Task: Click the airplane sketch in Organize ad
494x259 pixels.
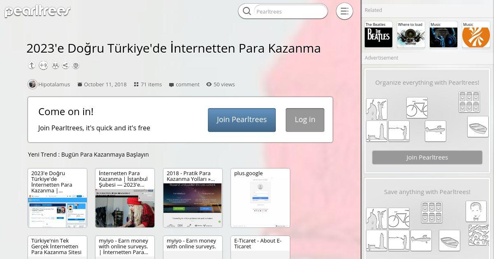Action: (x=436, y=131)
